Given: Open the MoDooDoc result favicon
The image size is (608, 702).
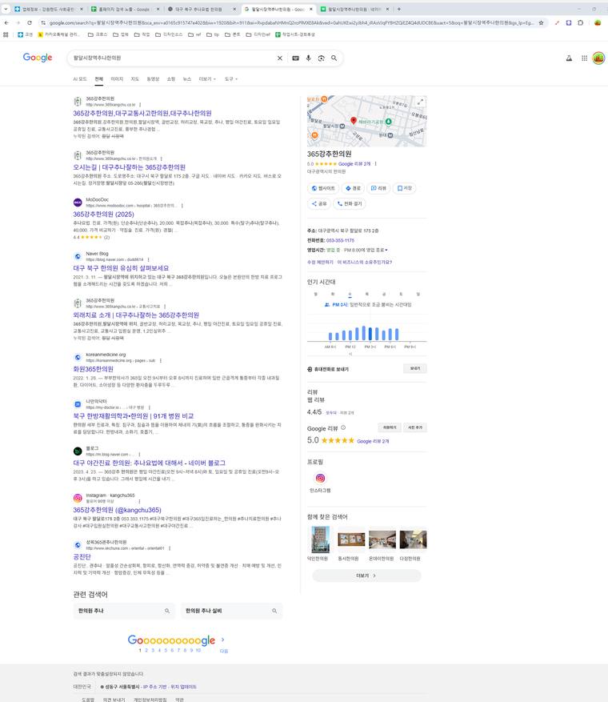Looking at the screenshot, I should (x=78, y=203).
